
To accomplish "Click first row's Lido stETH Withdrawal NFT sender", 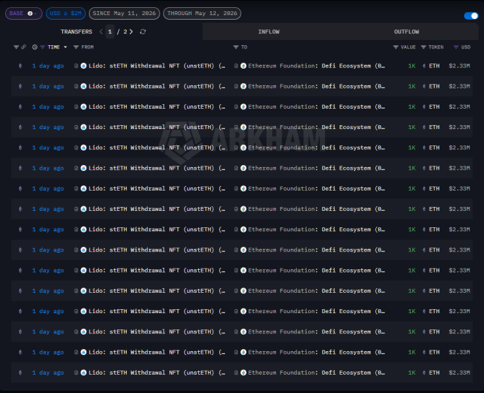I will [x=157, y=66].
